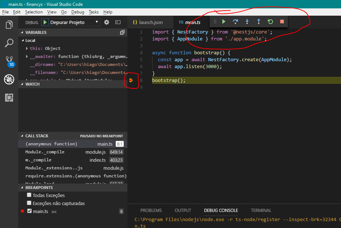Switch to the launch.json editor tab

pyautogui.click(x=151, y=22)
